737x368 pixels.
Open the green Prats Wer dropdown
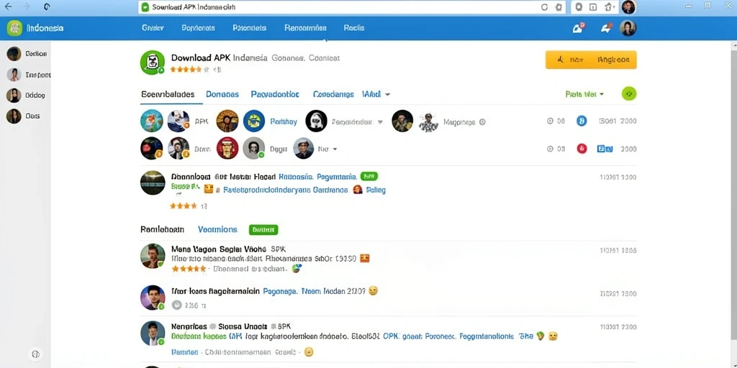(x=584, y=94)
